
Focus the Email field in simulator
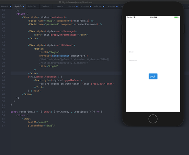(153, 52)
